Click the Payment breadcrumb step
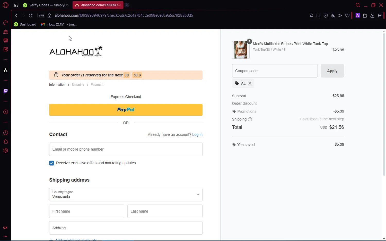 pyautogui.click(x=97, y=85)
